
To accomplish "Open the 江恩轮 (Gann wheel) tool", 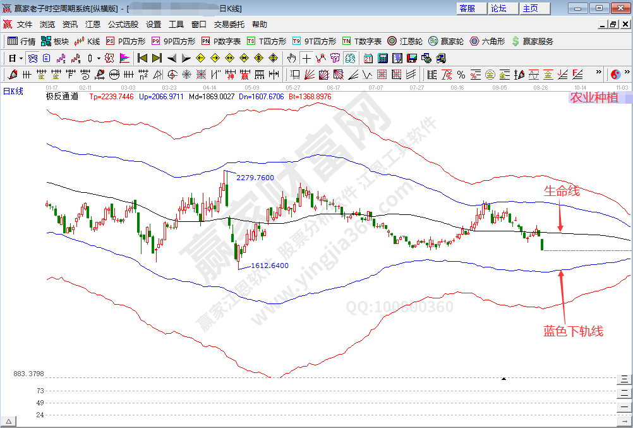I will (x=404, y=41).
